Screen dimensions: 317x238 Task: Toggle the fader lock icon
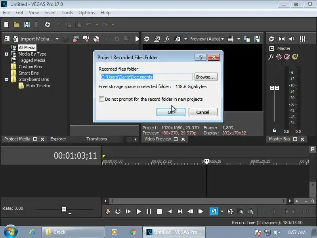[x=274, y=130]
